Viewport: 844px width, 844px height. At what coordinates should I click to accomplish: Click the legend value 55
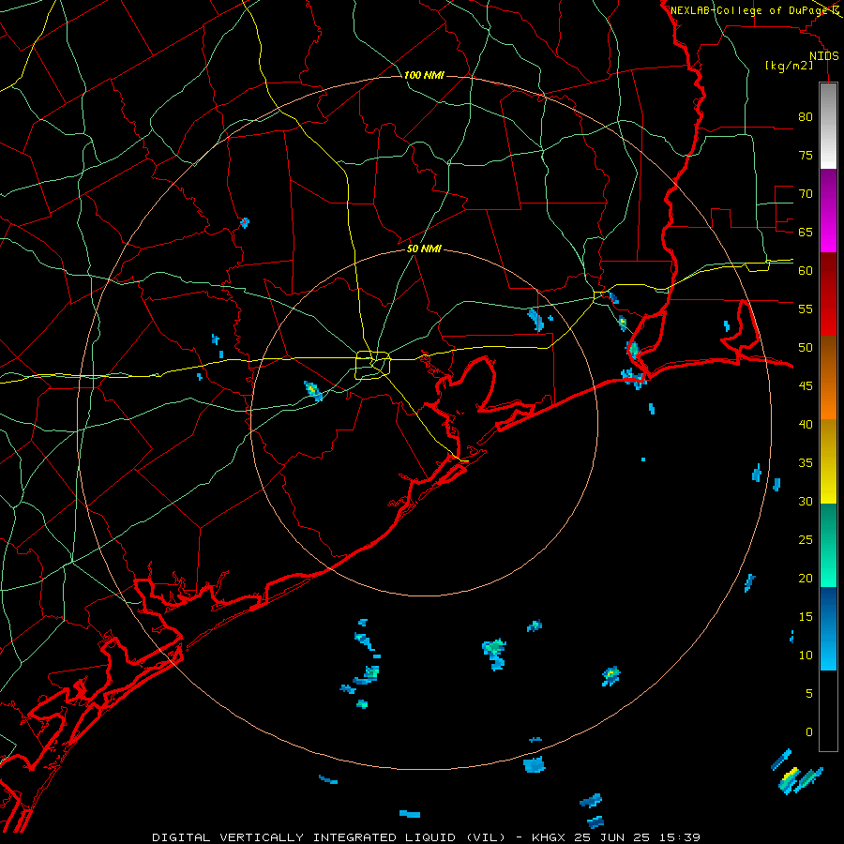[806, 309]
